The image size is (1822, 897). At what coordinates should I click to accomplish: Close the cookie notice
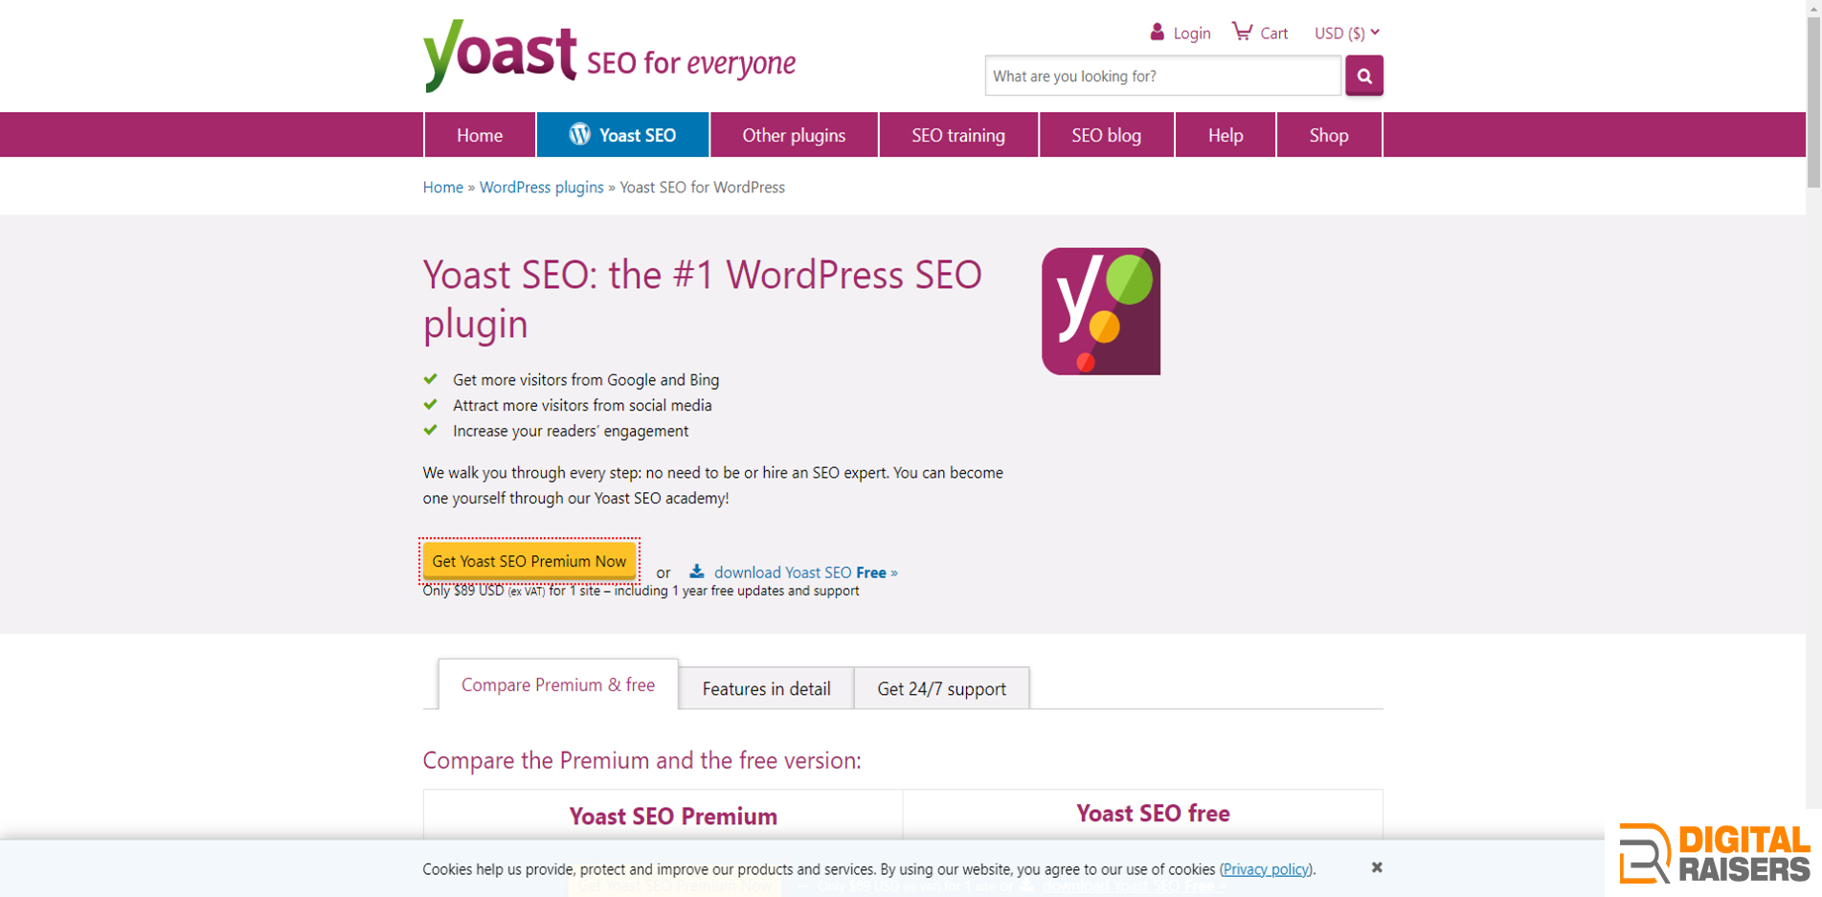tap(1377, 867)
